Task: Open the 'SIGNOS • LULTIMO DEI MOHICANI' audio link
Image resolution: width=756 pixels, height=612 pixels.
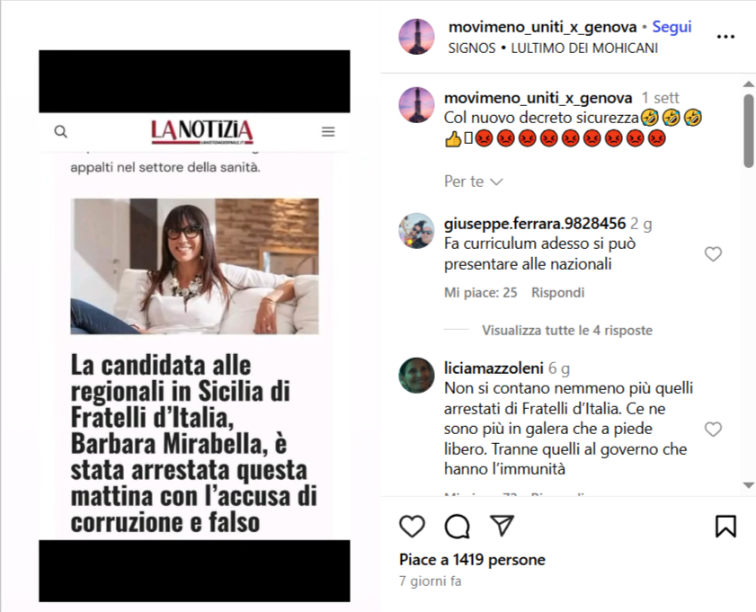Action: (553, 49)
